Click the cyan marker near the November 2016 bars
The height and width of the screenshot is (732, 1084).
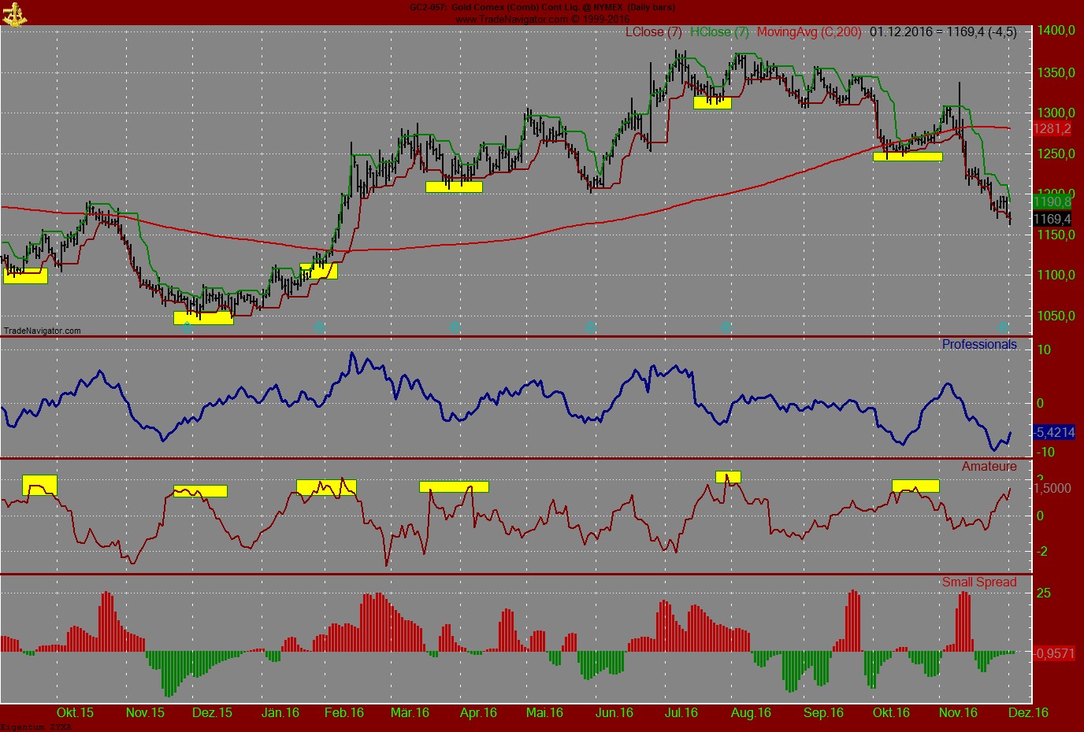point(1003,327)
